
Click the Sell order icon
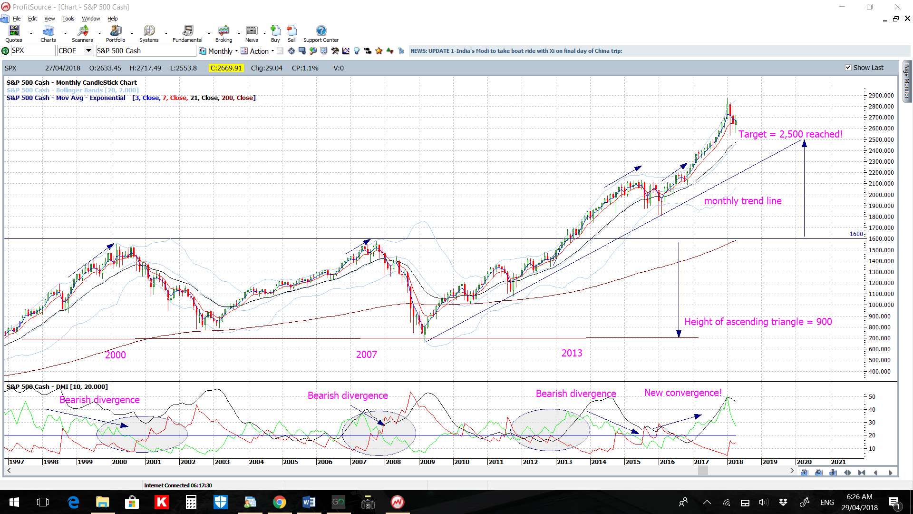291,34
